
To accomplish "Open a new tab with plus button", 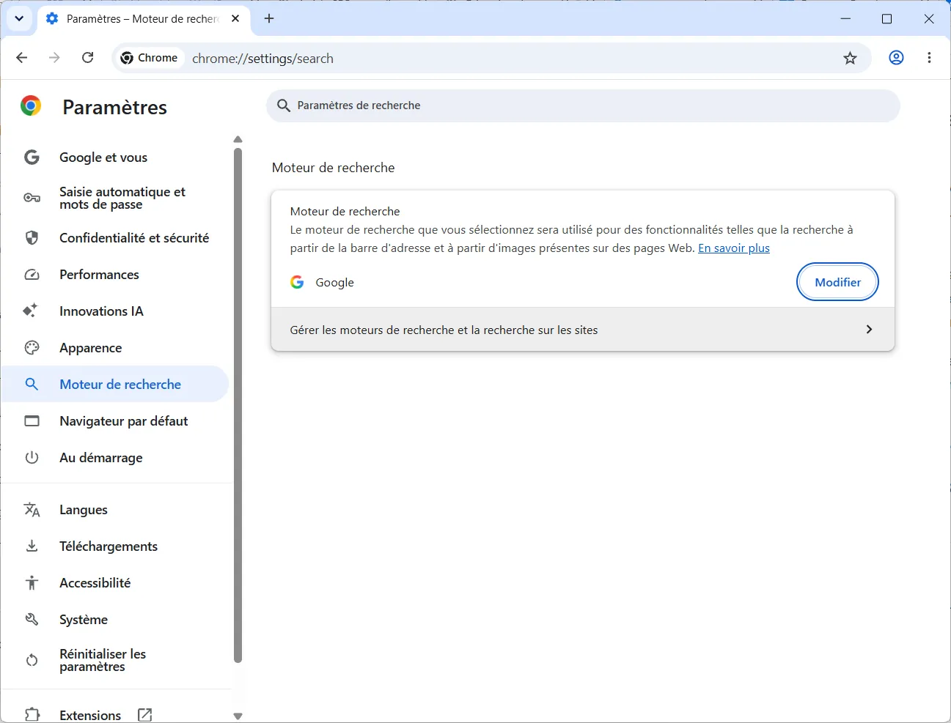I will coord(269,18).
